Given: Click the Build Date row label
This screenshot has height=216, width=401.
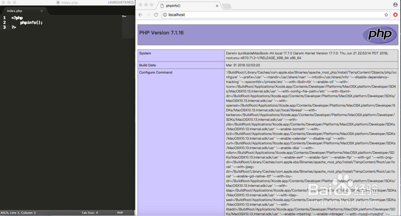Looking at the screenshot, I should click(148, 65).
